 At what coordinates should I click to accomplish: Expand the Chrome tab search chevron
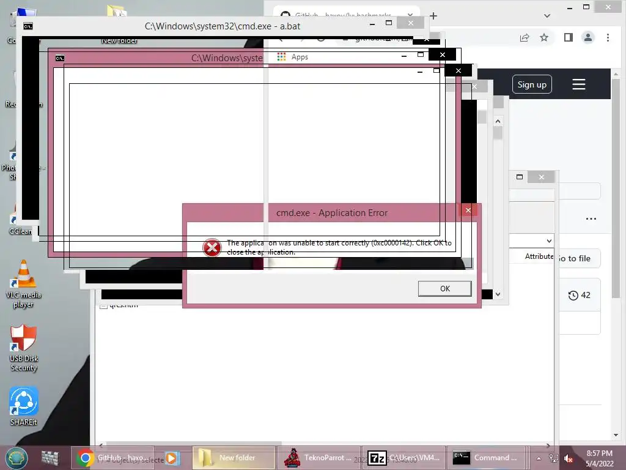pyautogui.click(x=547, y=16)
